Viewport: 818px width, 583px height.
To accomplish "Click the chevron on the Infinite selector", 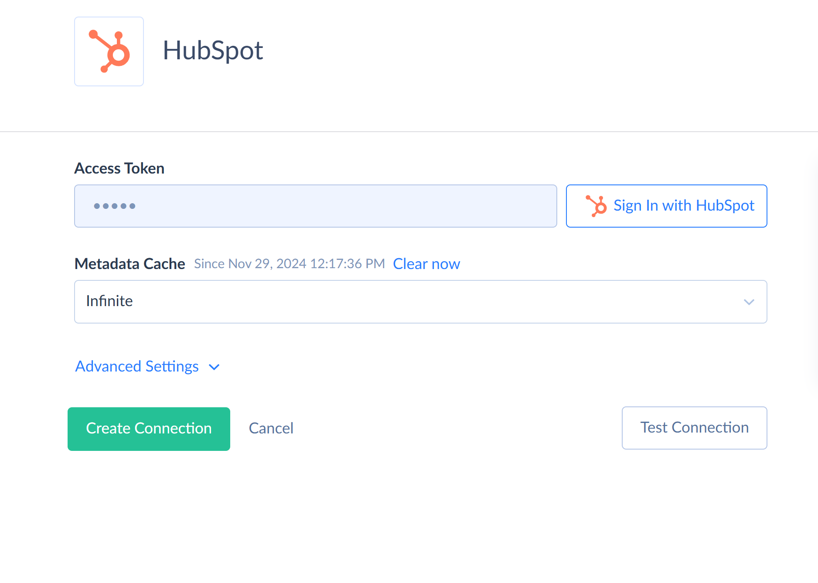I will [x=749, y=301].
